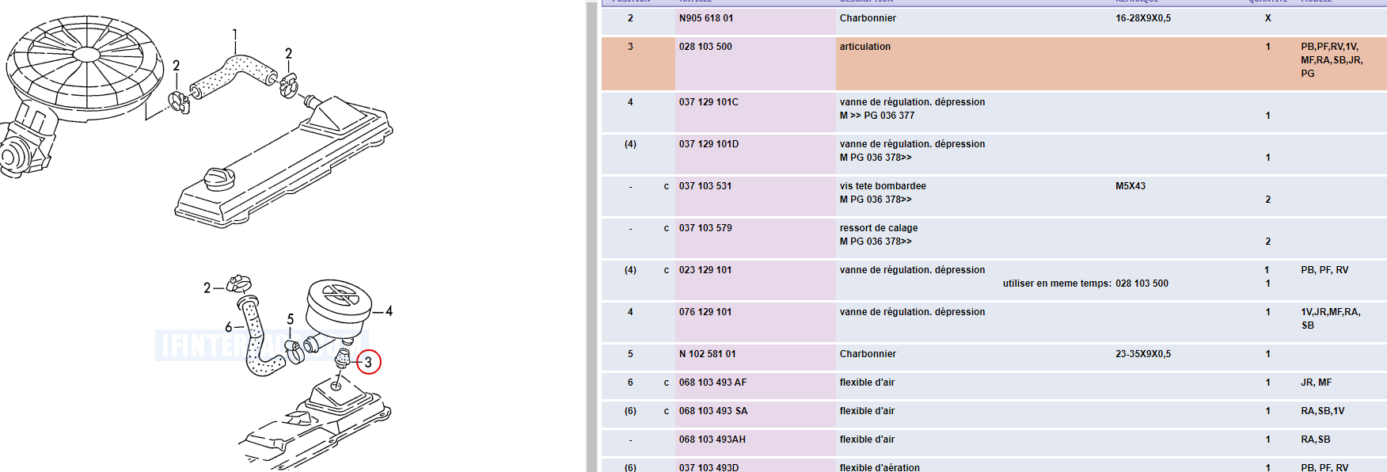The image size is (1387, 472).
Task: Select callout 3 circled in red on diagram
Action: point(368,362)
